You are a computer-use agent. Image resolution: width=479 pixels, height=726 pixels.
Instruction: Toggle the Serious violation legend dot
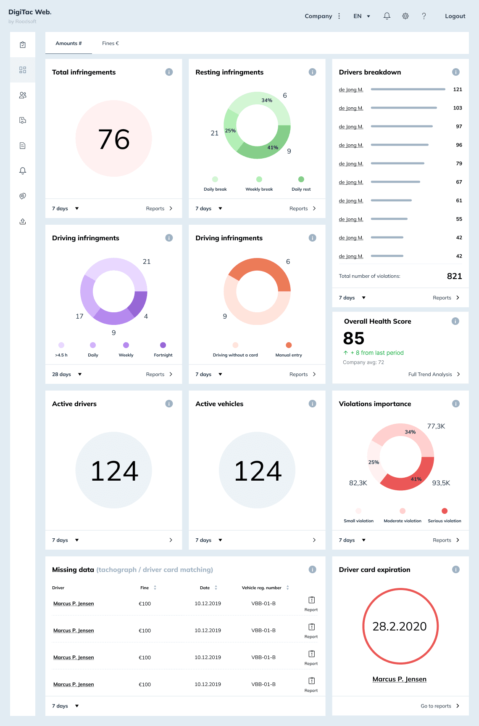pos(445,511)
